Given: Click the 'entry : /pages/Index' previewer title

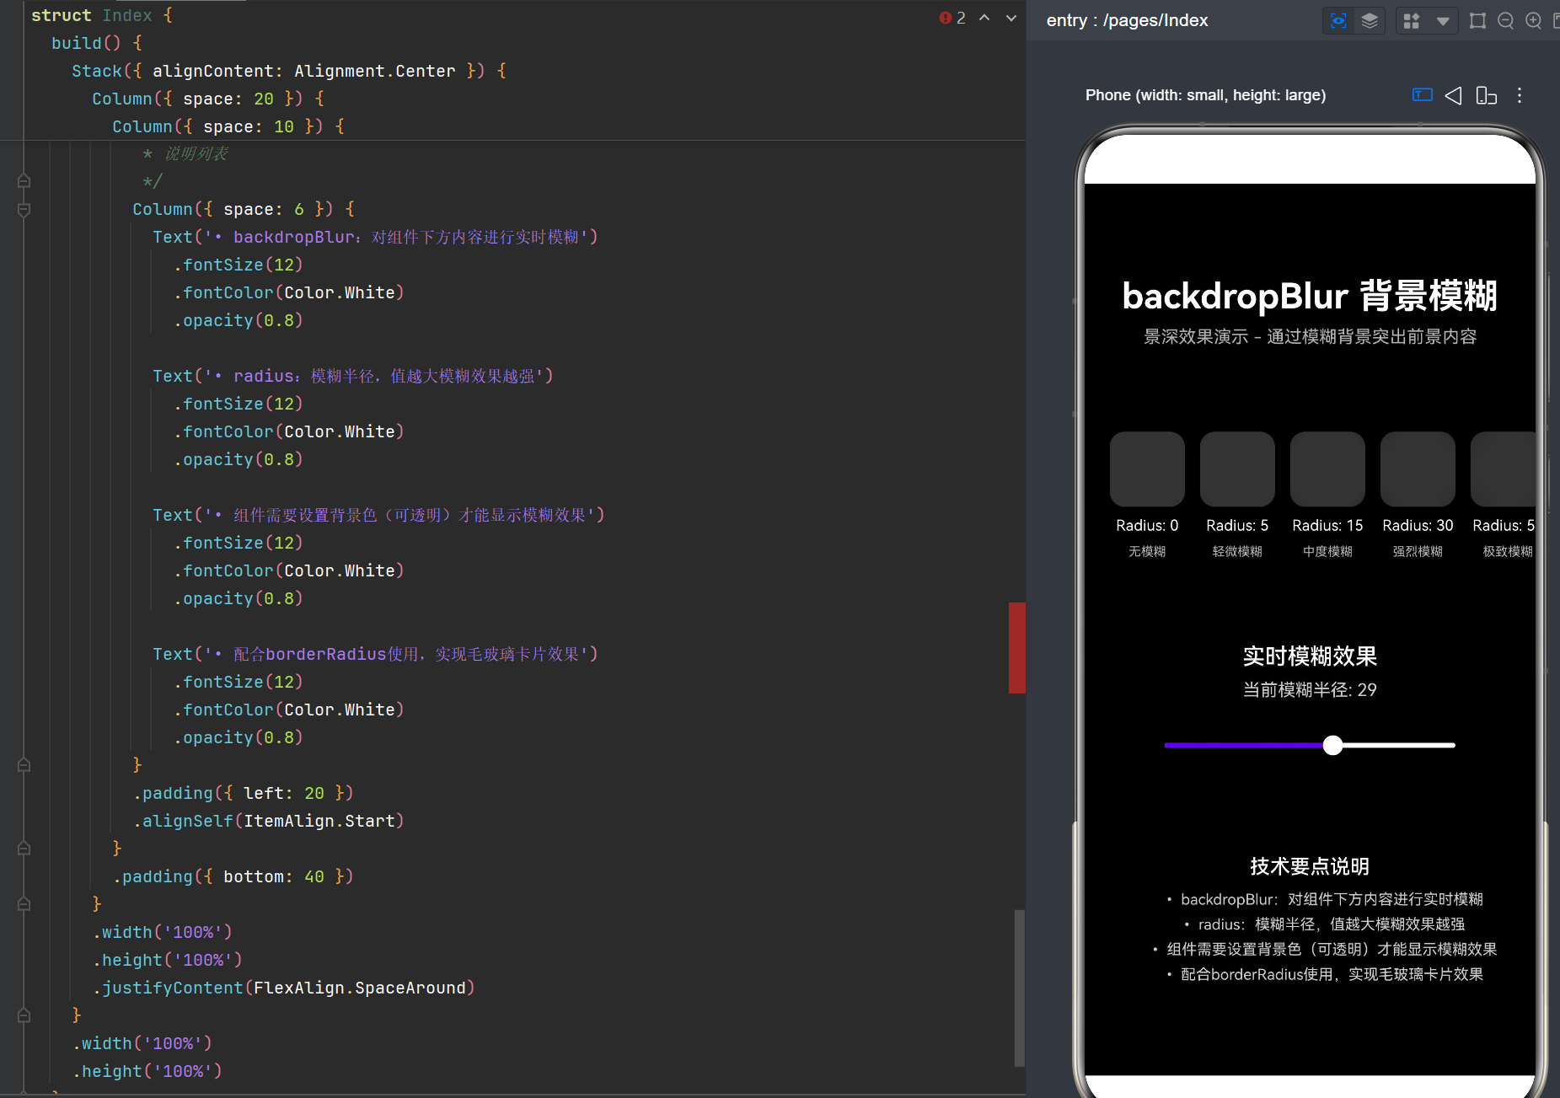Looking at the screenshot, I should tap(1127, 21).
